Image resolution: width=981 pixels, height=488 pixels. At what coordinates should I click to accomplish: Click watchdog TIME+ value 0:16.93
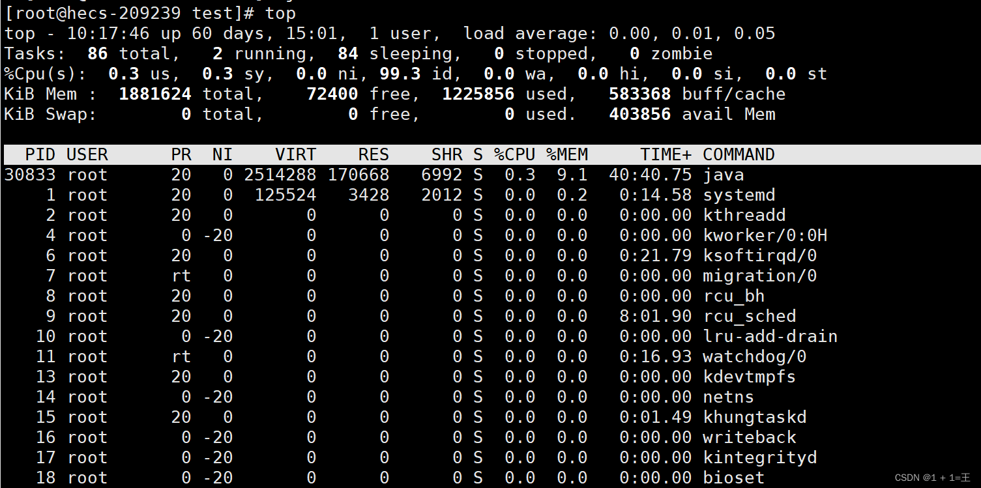click(655, 357)
